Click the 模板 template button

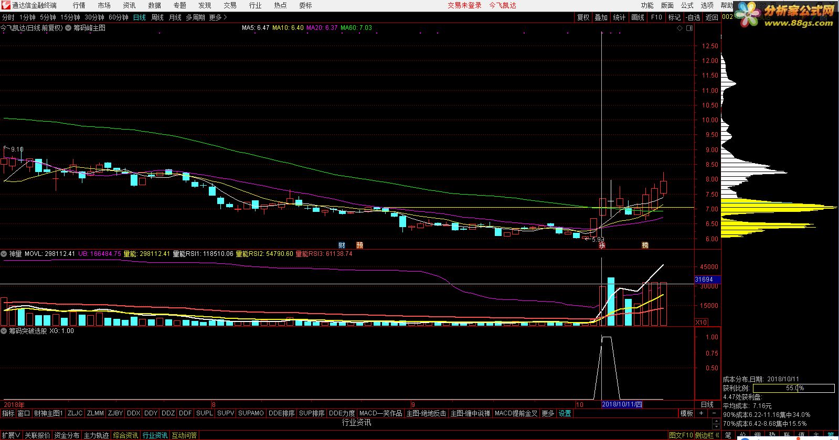click(x=687, y=413)
